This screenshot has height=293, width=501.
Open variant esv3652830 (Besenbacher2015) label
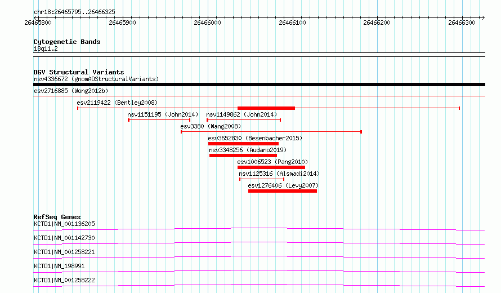coord(255,138)
